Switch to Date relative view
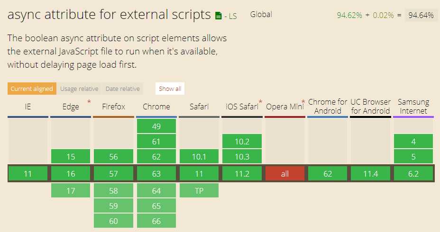 tap(123, 89)
